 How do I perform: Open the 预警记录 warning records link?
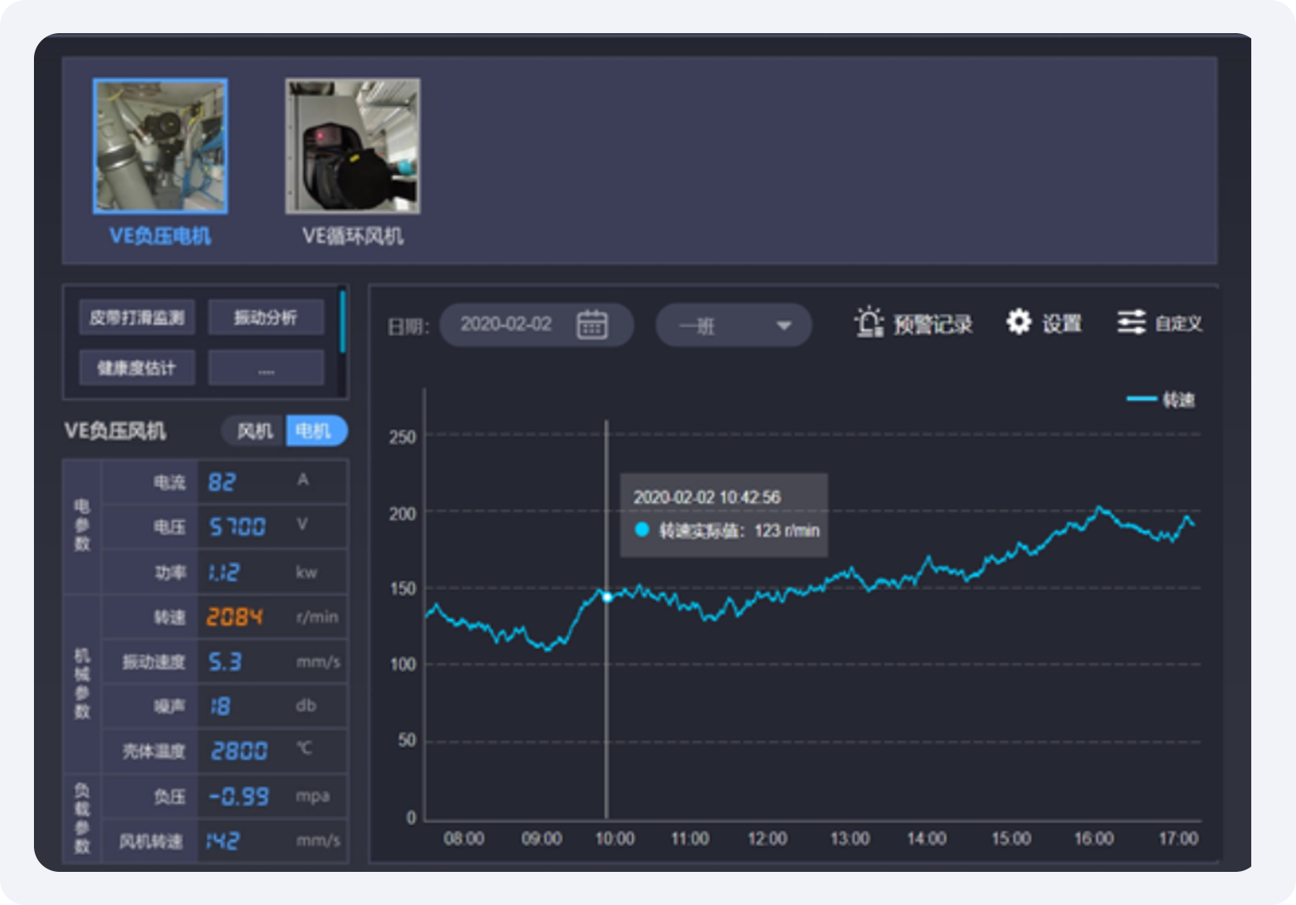(932, 324)
